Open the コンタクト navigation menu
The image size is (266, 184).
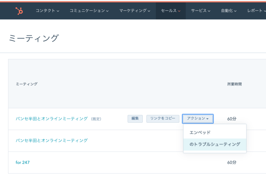(47, 11)
